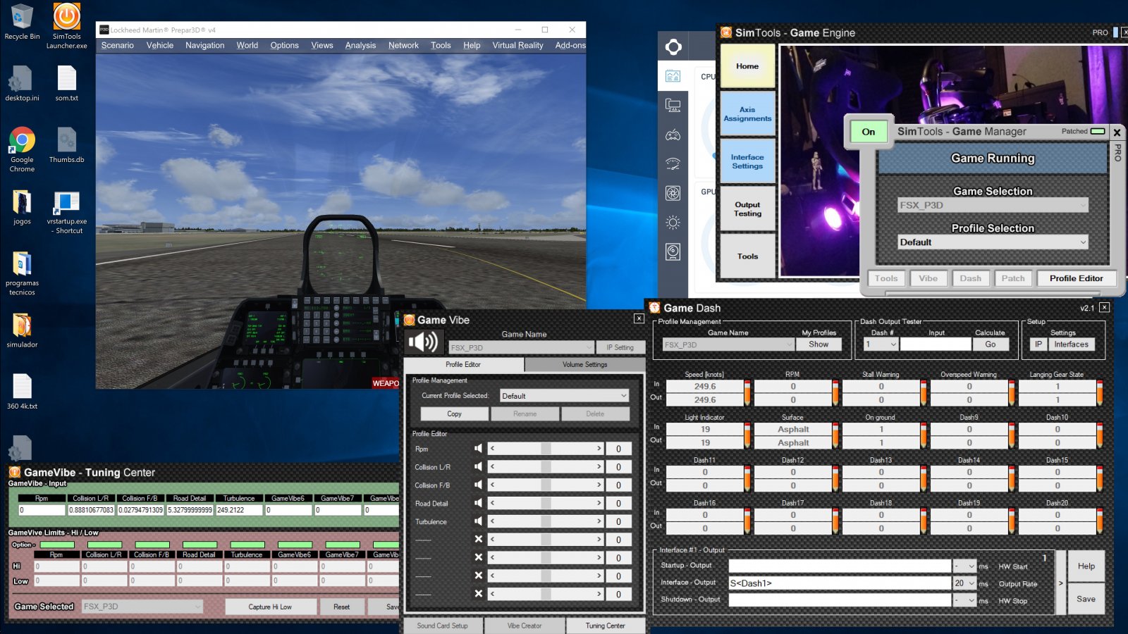Viewport: 1128px width, 634px height.
Task: Toggle the Patched indicator in Game Manager
Action: click(1098, 131)
